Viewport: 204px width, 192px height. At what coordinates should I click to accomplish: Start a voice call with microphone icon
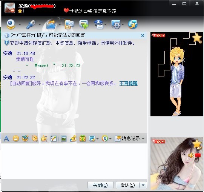click(x=31, y=24)
